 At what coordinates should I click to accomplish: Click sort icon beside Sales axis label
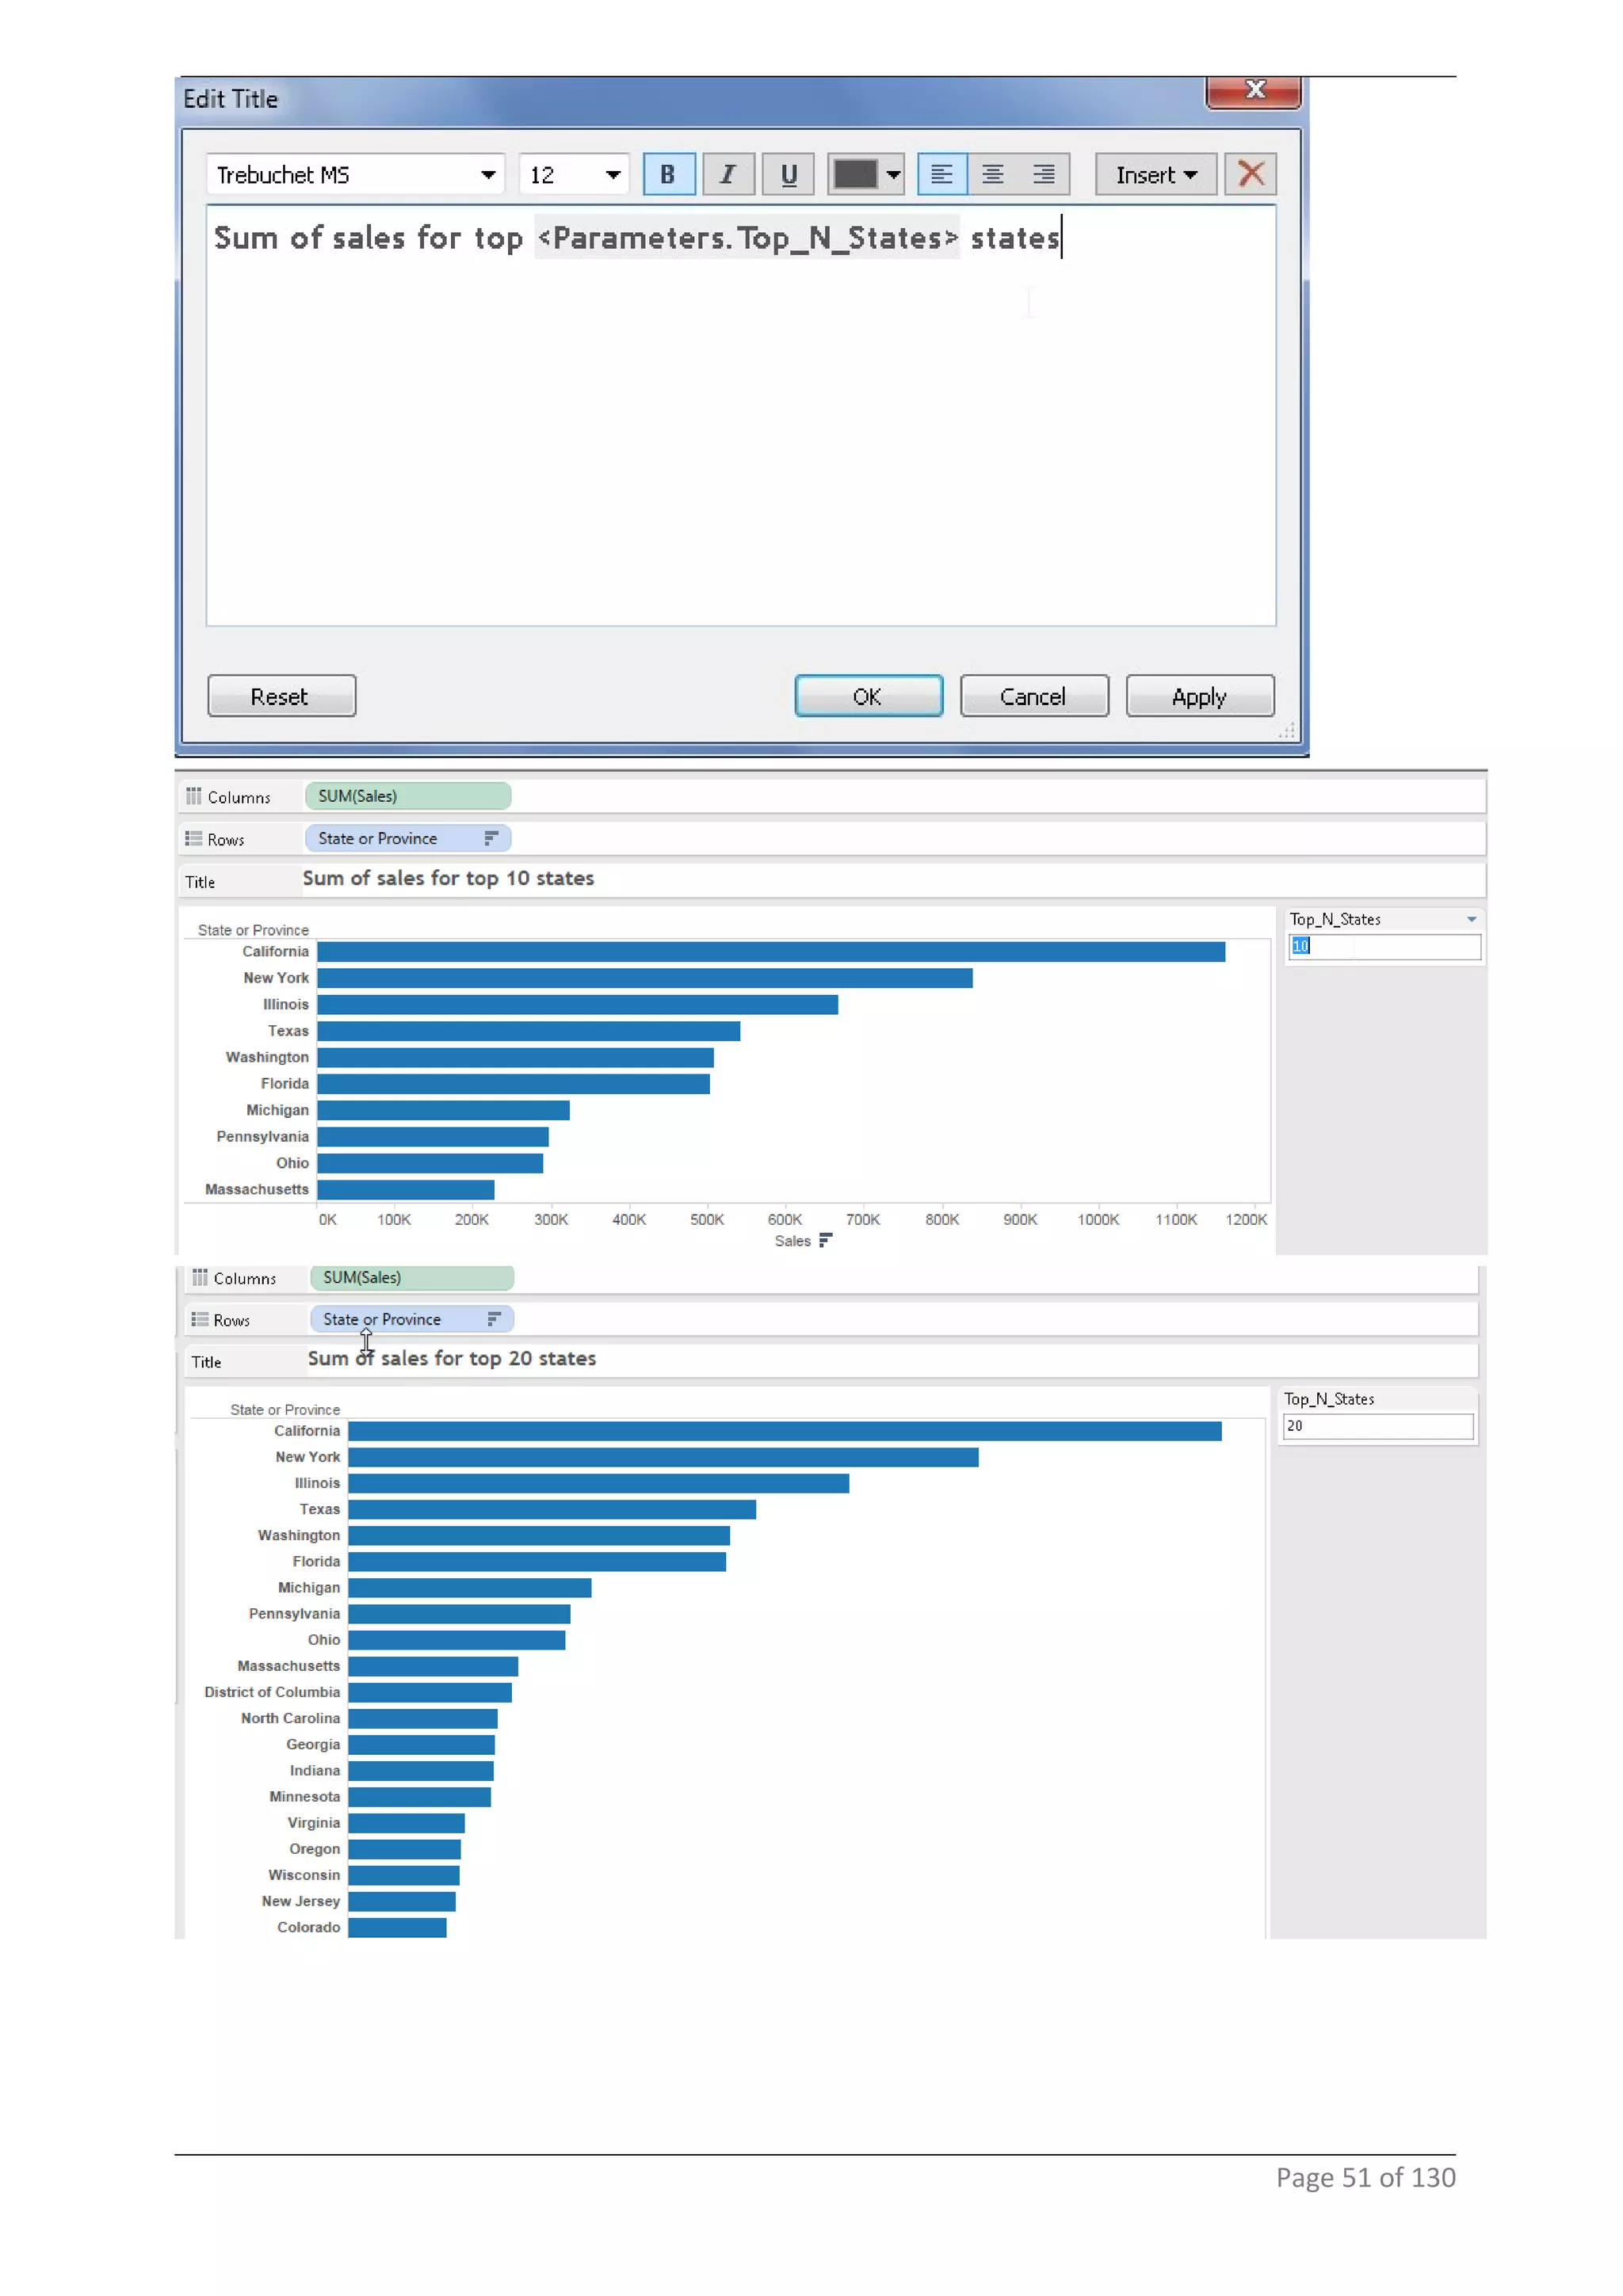tap(825, 1240)
